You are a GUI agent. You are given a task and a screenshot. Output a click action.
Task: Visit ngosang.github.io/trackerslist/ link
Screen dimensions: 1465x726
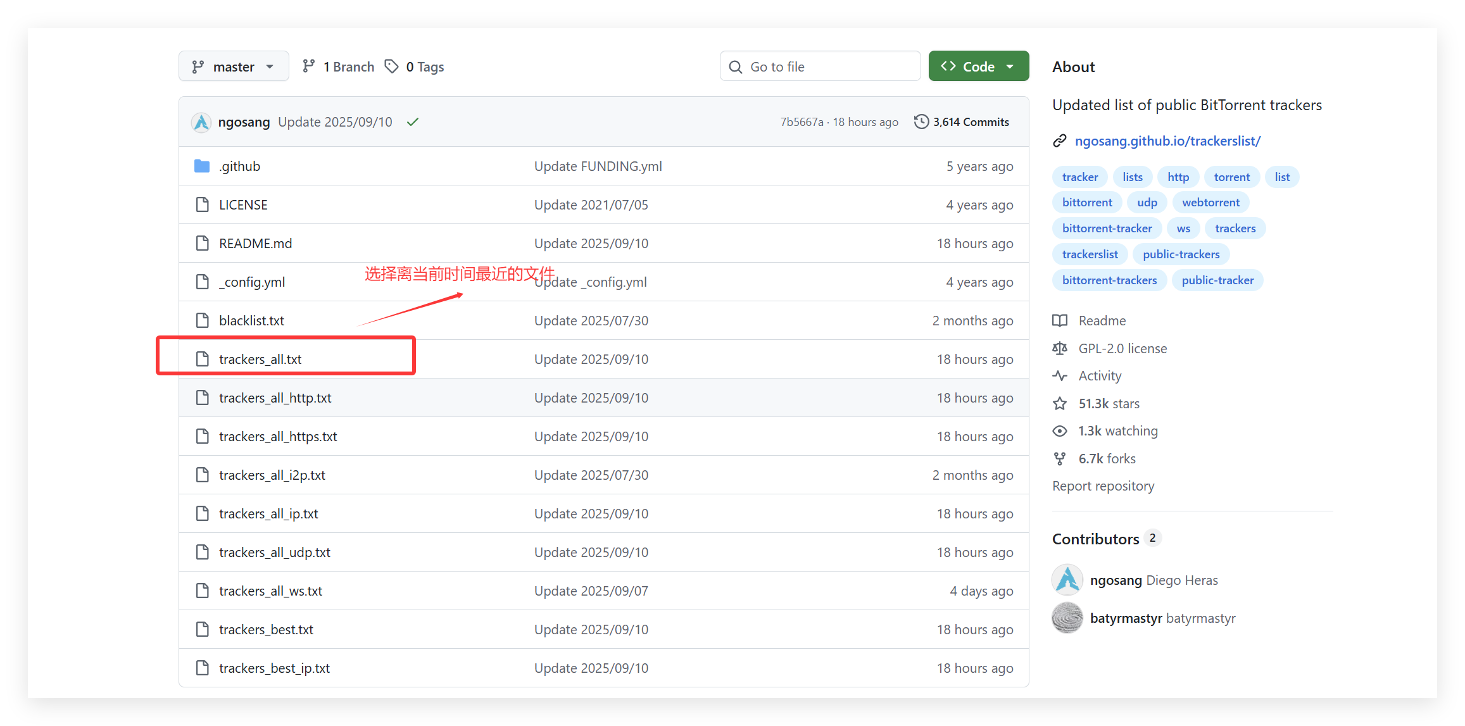tap(1167, 141)
